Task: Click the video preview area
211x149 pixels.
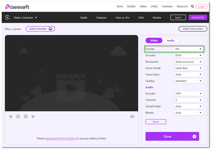Action: click(71, 73)
